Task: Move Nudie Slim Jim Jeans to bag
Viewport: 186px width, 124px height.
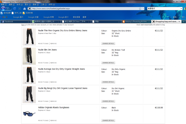Action: coord(43,63)
